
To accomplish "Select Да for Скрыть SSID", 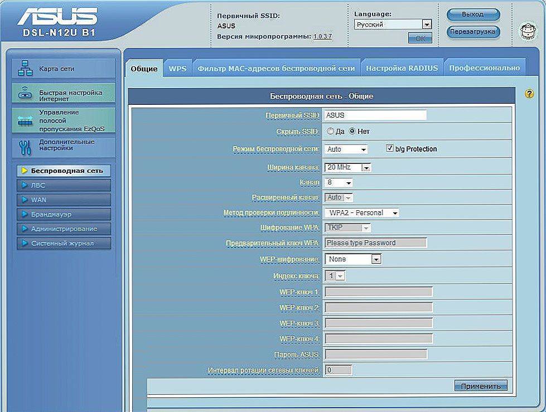I will [330, 132].
